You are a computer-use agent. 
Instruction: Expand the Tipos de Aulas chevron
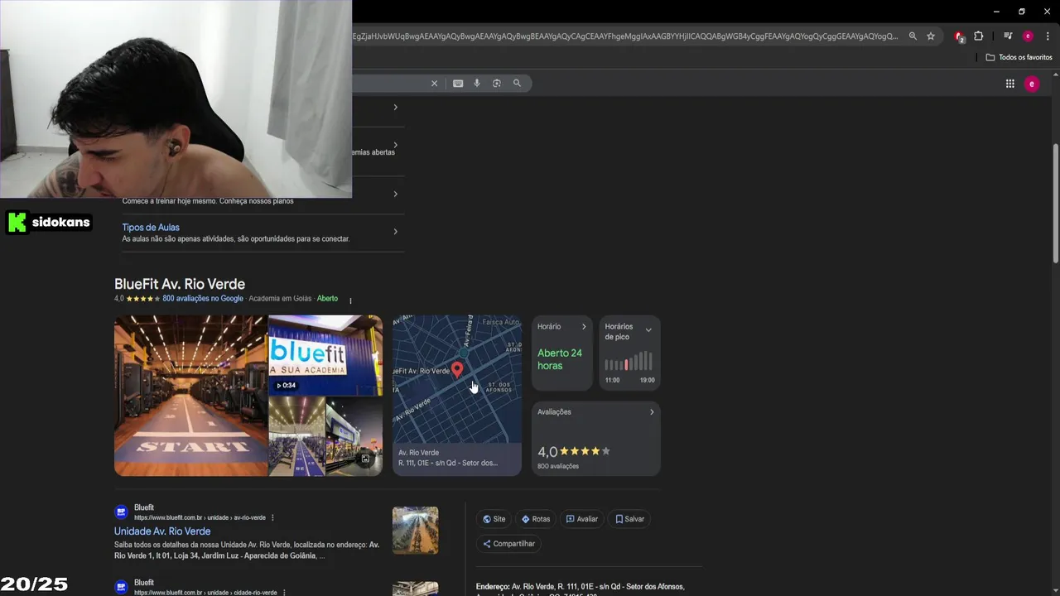395,232
